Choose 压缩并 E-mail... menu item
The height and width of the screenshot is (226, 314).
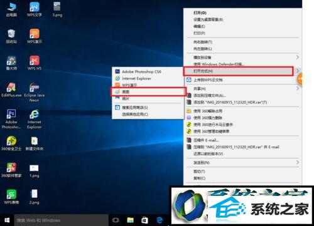point(242,140)
